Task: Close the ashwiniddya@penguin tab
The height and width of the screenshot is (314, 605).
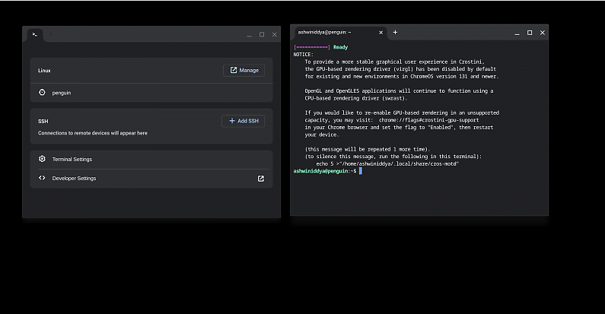Action: (x=381, y=33)
